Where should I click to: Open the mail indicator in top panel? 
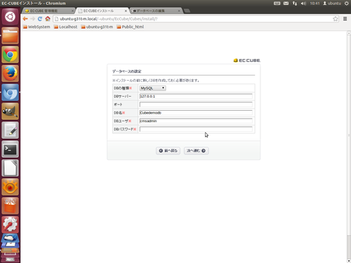tap(286, 4)
